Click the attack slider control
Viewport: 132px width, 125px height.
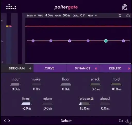(95, 84)
